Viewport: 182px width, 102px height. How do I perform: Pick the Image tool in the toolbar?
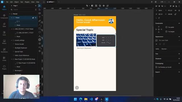[40, 13]
